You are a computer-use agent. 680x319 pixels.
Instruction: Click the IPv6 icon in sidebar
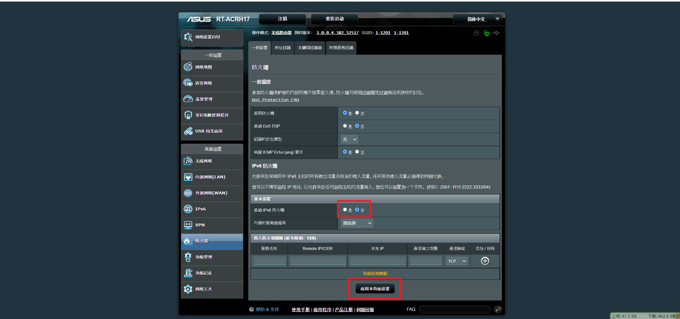[188, 209]
